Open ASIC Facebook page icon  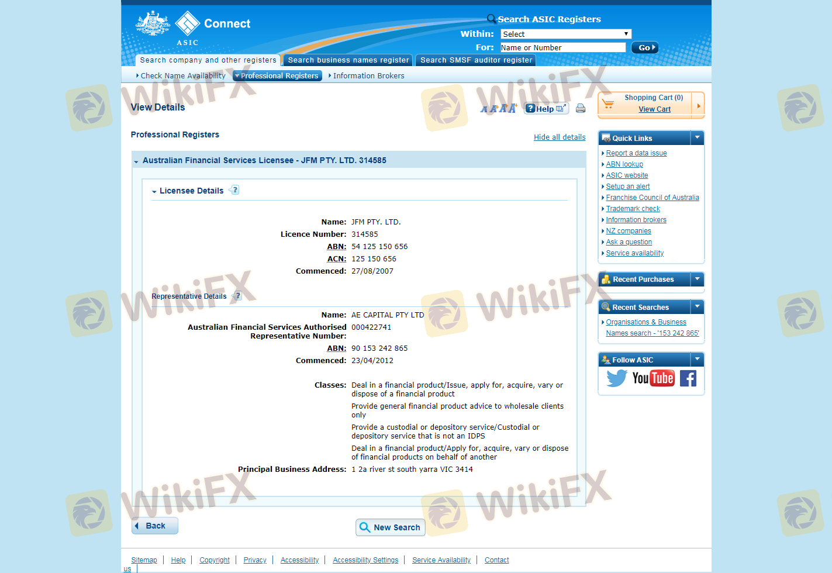coord(688,378)
